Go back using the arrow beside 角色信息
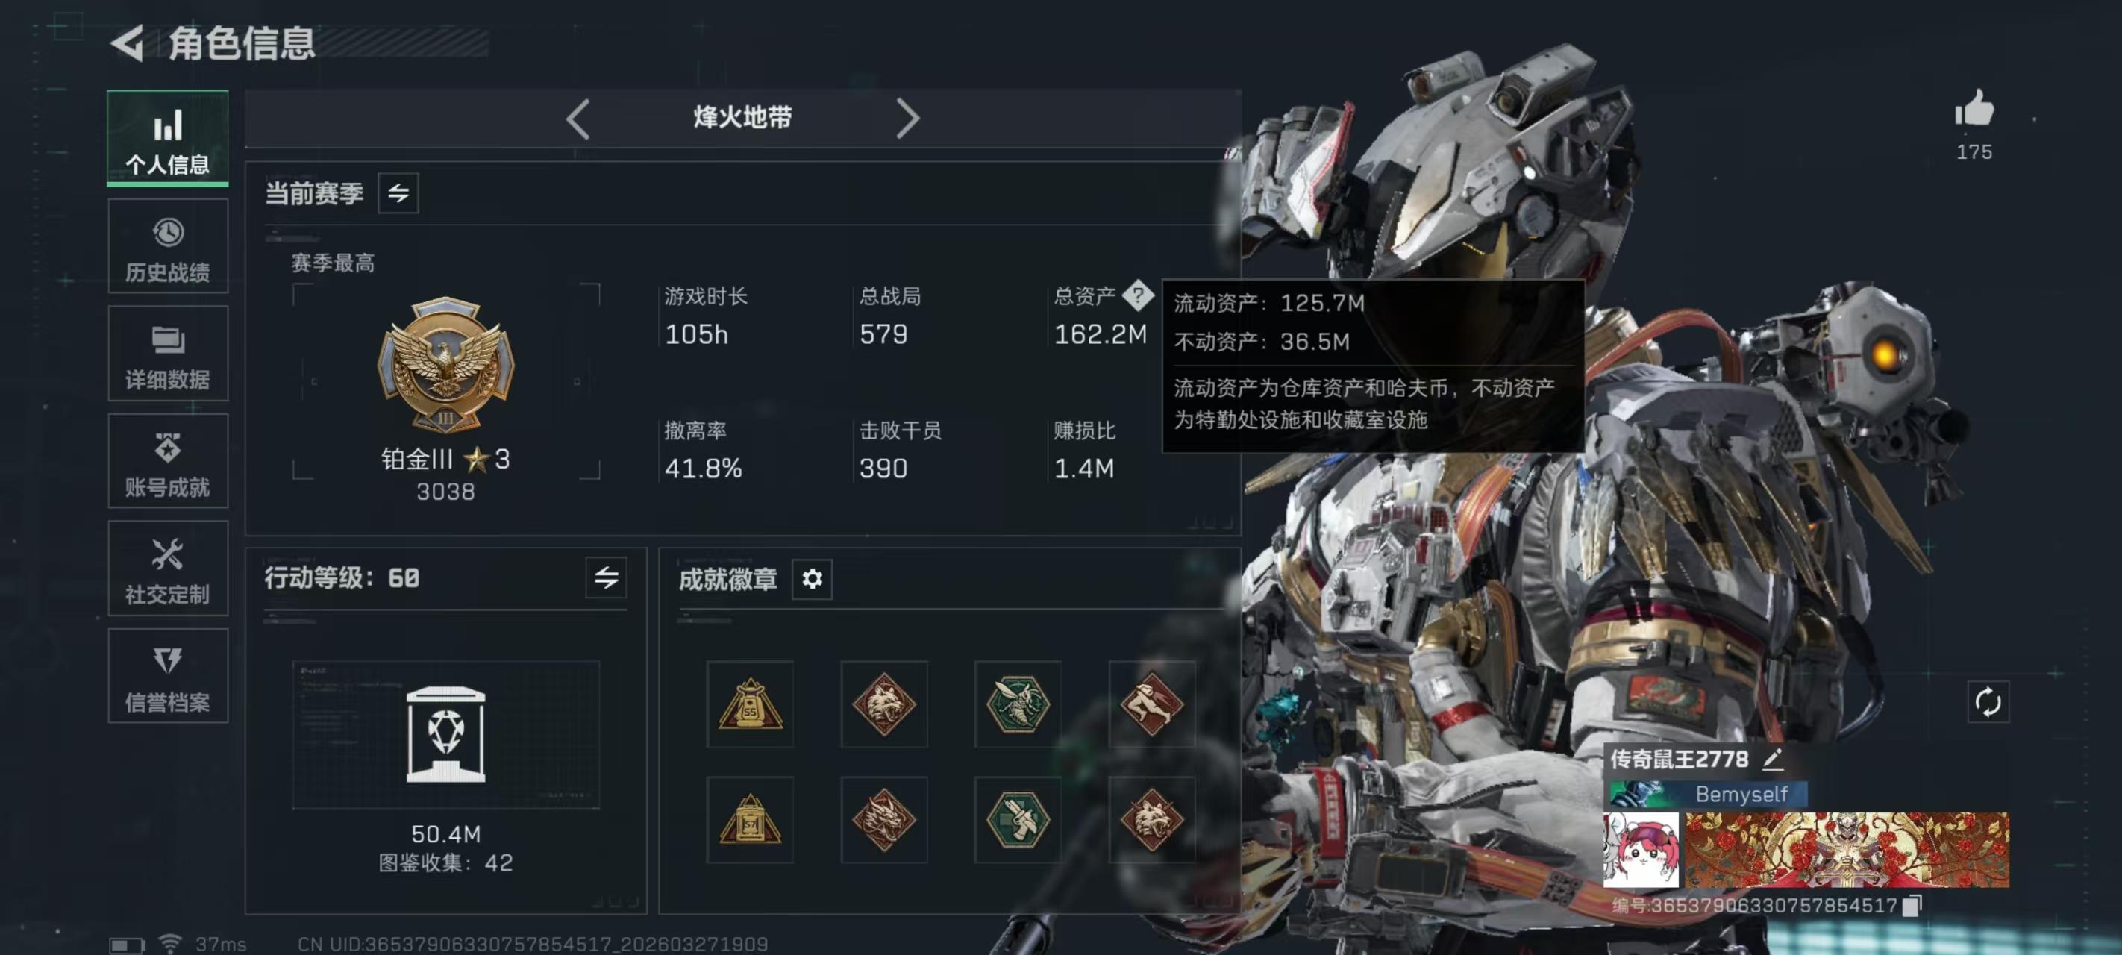The height and width of the screenshot is (955, 2122). [x=128, y=43]
